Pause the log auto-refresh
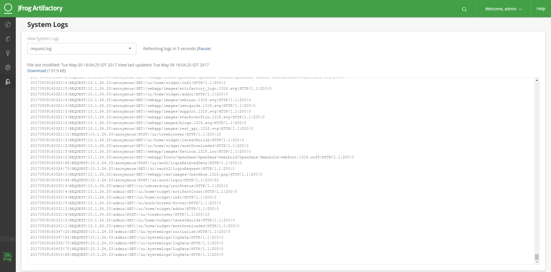 coord(204,49)
